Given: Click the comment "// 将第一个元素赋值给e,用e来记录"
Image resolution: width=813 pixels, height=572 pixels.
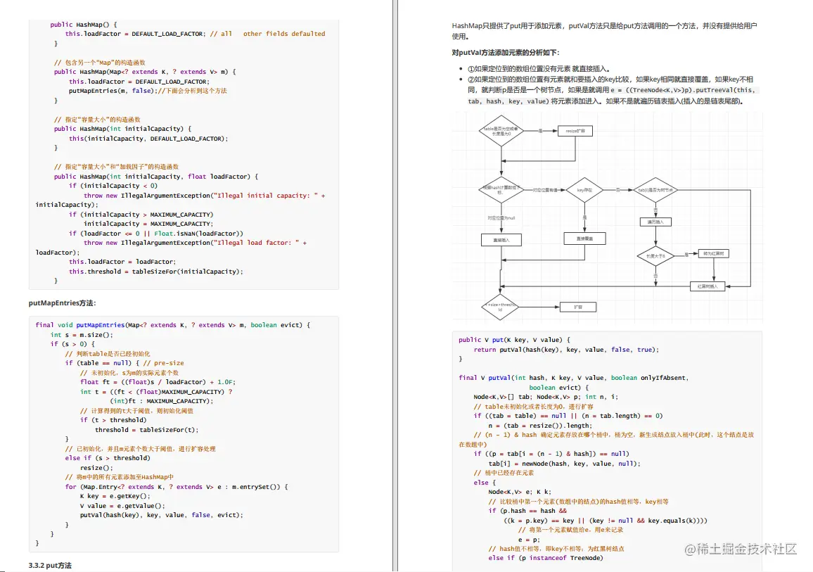Looking at the screenshot, I should 570,530.
